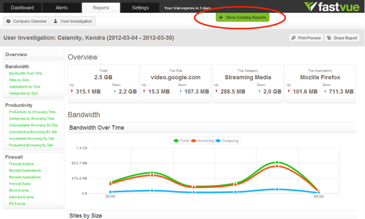Click the down arrow on Show Existing Reports
The image size is (365, 219).
221,17
